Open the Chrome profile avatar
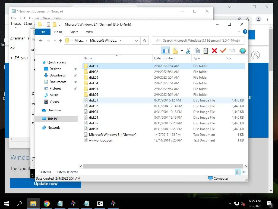 click(258, 19)
